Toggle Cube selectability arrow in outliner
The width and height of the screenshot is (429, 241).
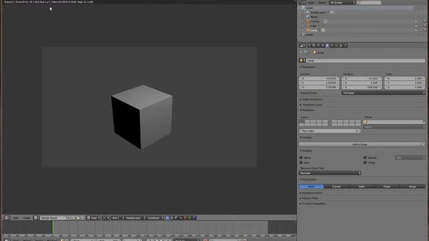(x=420, y=25)
